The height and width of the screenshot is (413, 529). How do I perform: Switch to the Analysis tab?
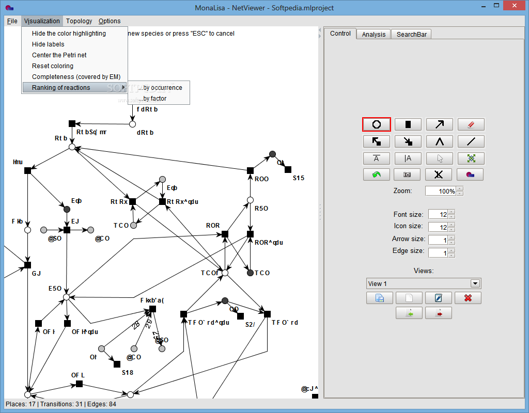(374, 34)
